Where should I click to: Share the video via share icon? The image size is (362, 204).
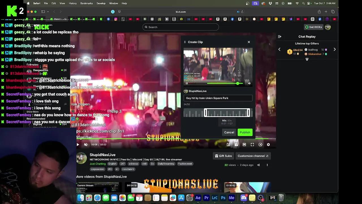[258, 165]
